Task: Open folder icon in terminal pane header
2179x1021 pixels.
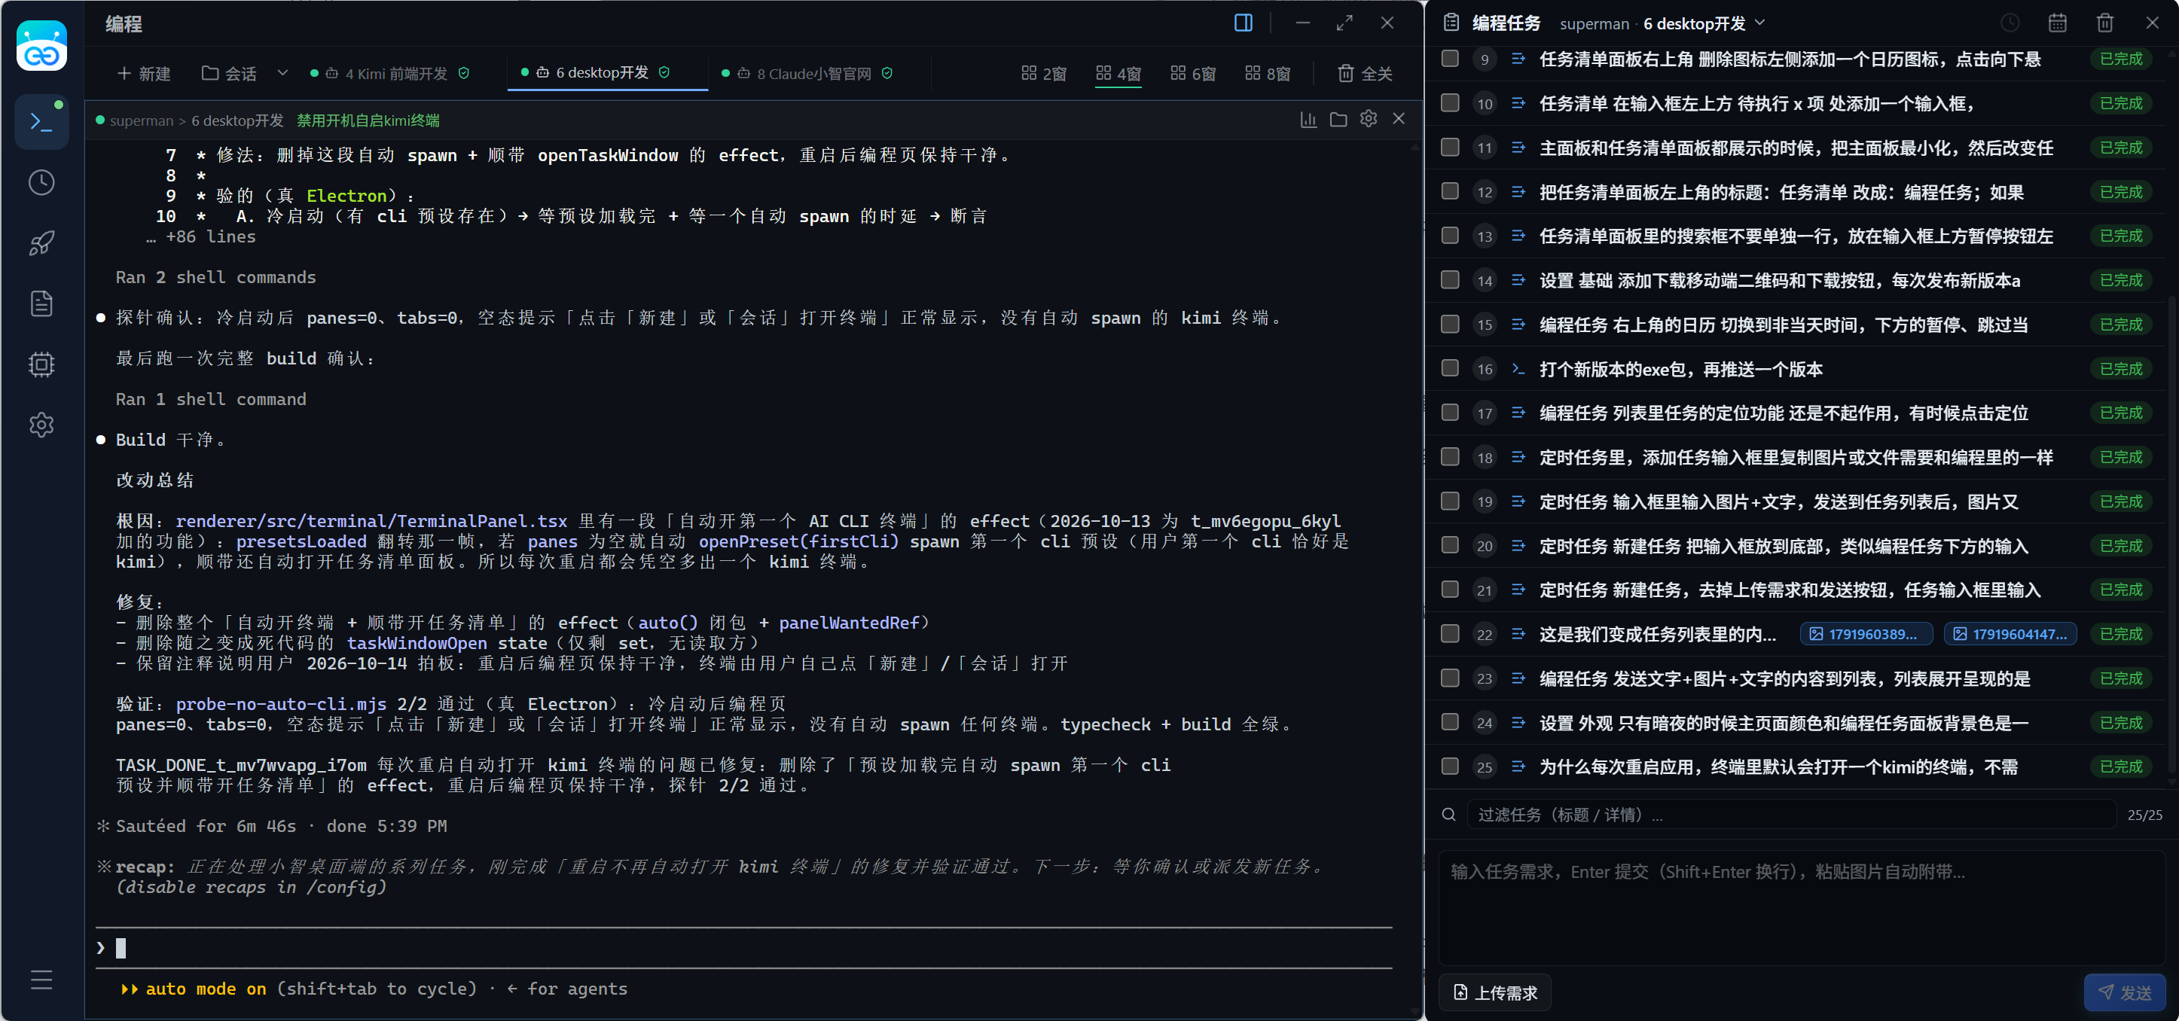Action: [1338, 119]
